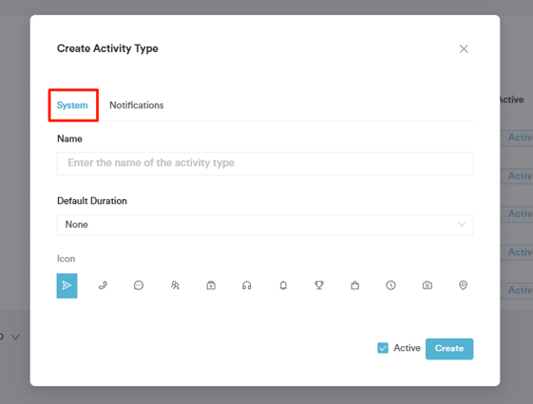Screen dimensions: 533x404
Task: Select the camera icon
Action: [428, 285]
